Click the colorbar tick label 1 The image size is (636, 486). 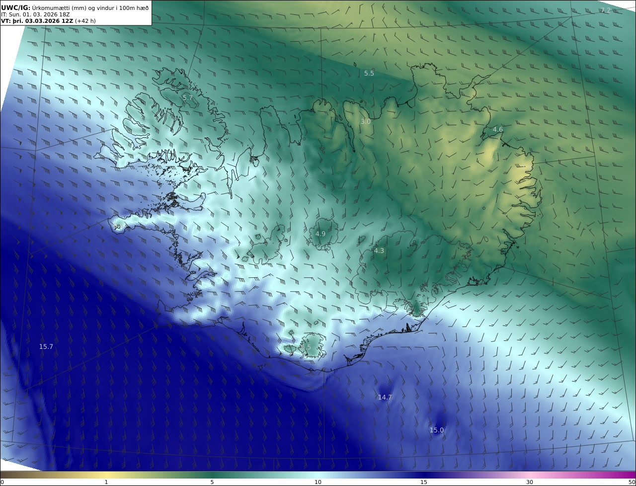click(106, 482)
